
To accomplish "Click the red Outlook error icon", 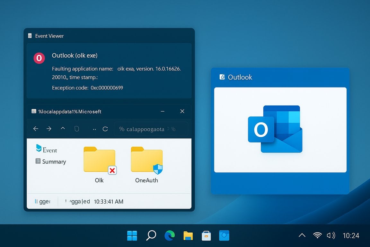I will (39, 58).
